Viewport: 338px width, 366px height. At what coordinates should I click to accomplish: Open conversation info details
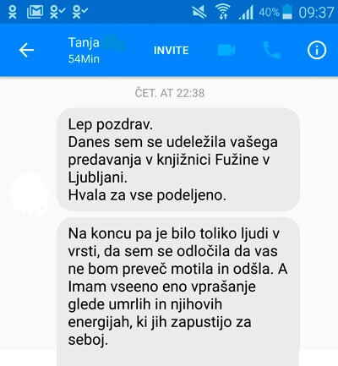point(317,51)
